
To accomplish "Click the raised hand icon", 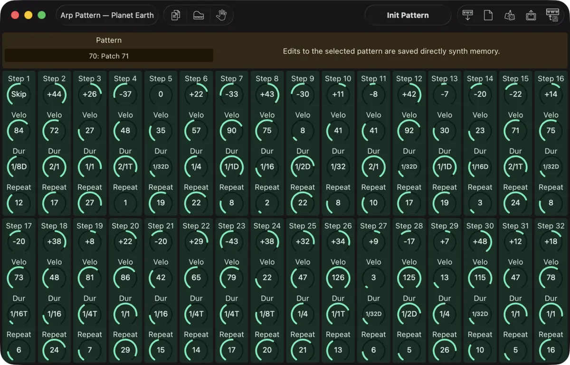I will click(221, 15).
